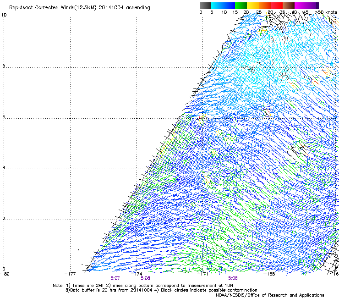Select the green 15-20 knots color band
Screen dimensions: 339x298
tap(241, 6)
